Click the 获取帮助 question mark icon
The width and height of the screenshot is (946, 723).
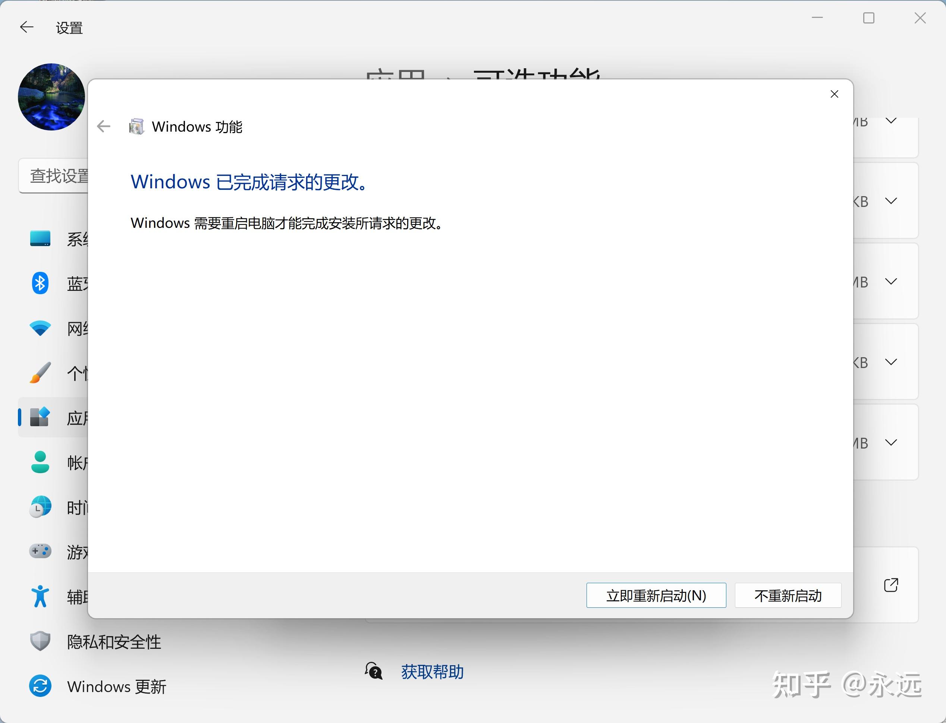click(374, 671)
